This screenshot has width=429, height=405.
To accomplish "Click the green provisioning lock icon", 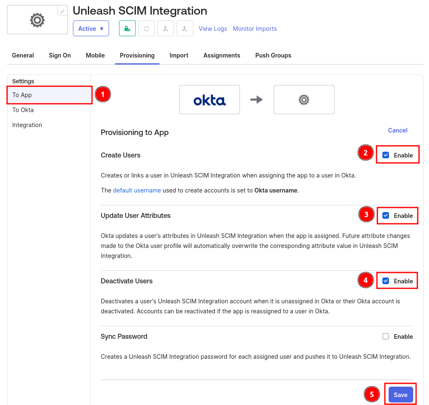I will coord(127,28).
